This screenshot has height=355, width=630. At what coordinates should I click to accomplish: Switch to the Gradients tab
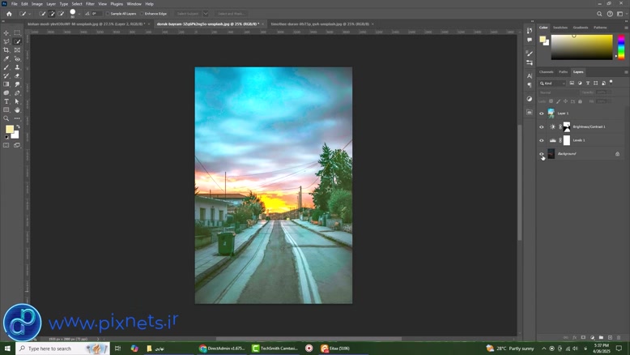coord(580,28)
